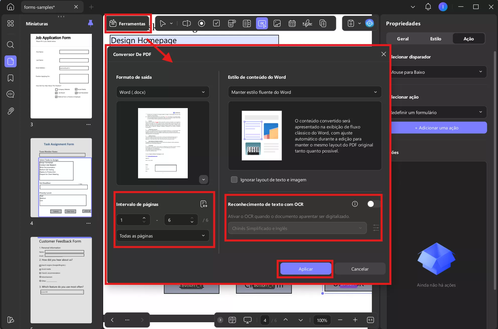Open the search panel in the sidebar
The image size is (498, 329).
click(10, 45)
